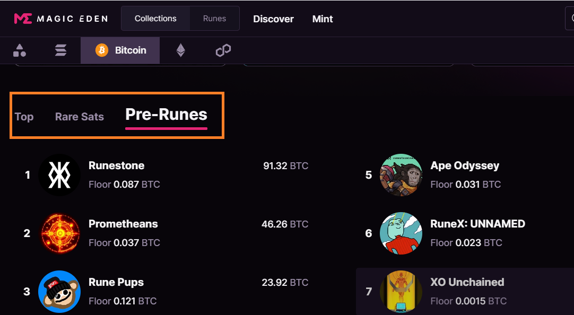Viewport: 574px width, 315px height.
Task: Open the Mint menu
Action: pyautogui.click(x=323, y=19)
